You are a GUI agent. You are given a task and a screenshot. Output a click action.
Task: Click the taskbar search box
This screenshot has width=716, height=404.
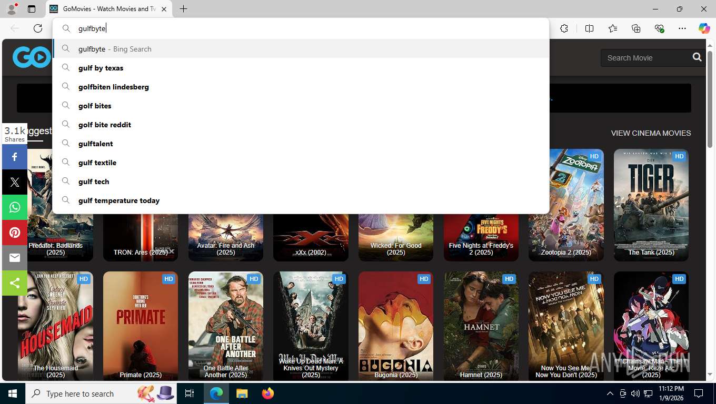[101, 393]
